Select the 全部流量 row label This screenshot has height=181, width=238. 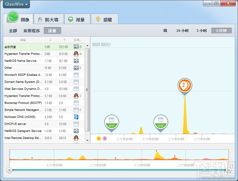[10, 47]
